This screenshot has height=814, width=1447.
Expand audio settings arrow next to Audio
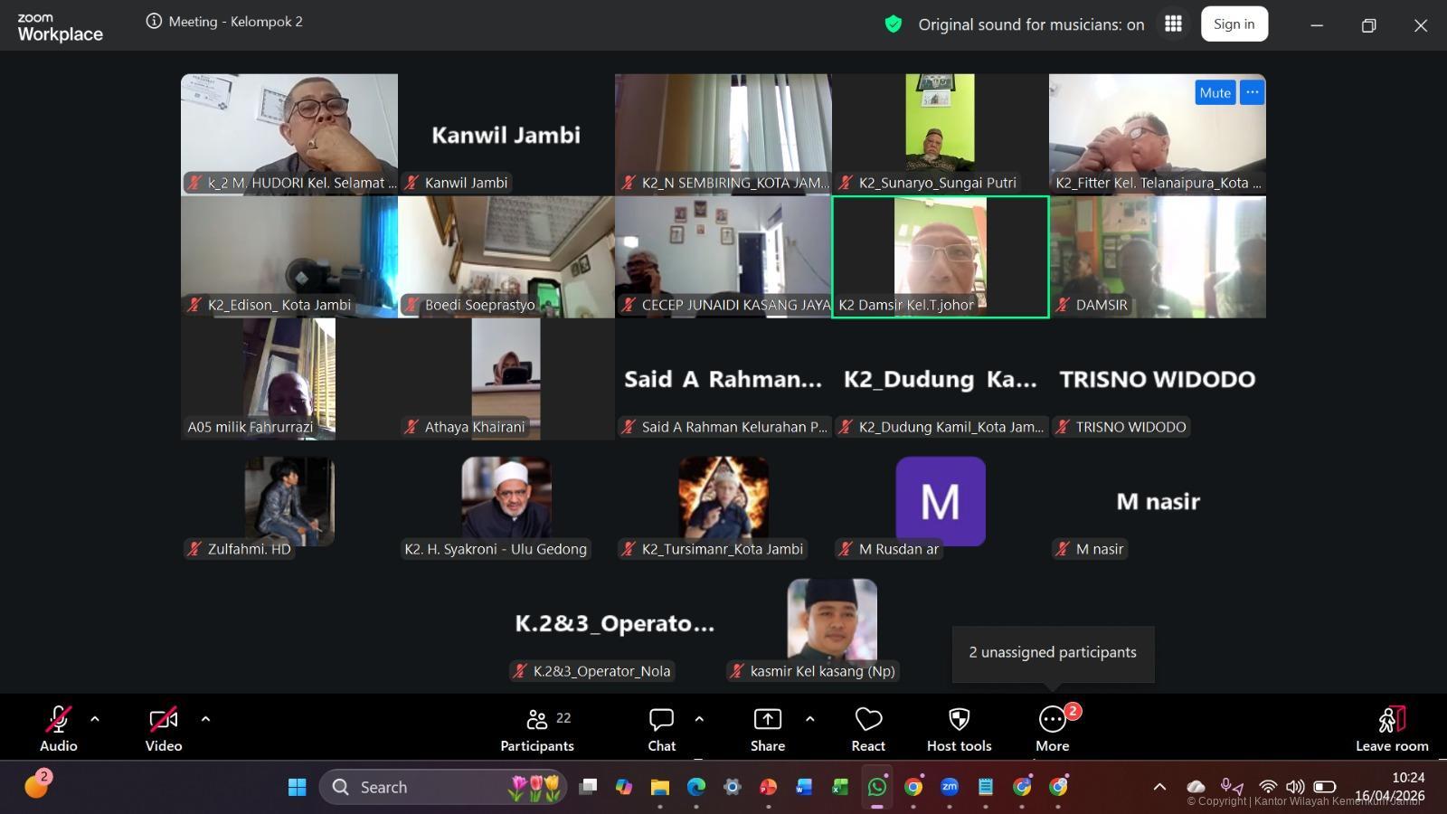tap(95, 719)
